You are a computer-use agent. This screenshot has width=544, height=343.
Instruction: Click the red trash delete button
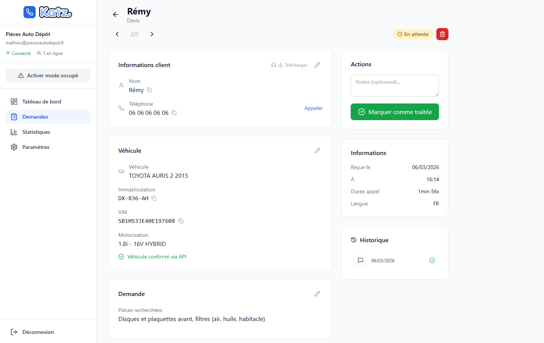(442, 34)
